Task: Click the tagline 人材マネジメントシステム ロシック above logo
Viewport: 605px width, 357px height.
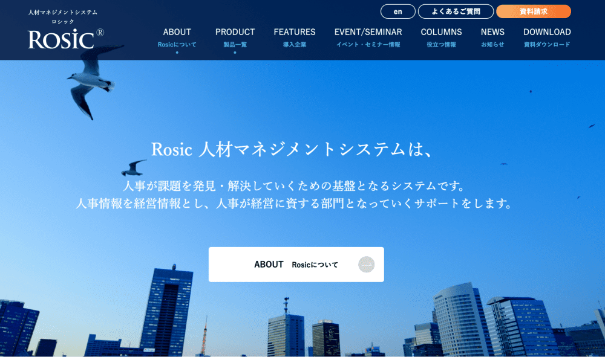Action: [x=63, y=17]
